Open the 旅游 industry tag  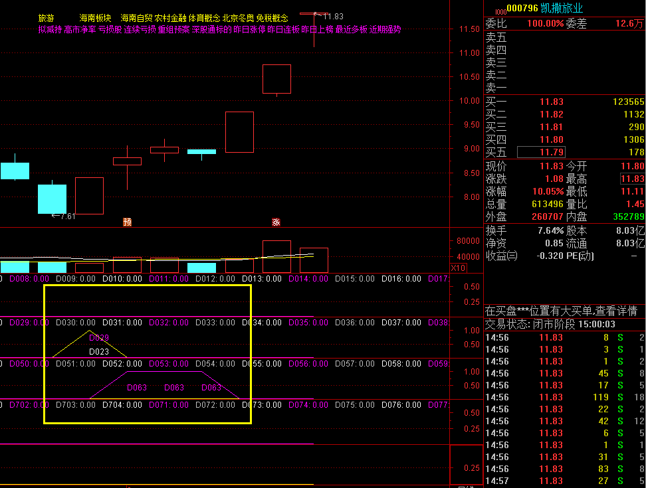[46, 18]
